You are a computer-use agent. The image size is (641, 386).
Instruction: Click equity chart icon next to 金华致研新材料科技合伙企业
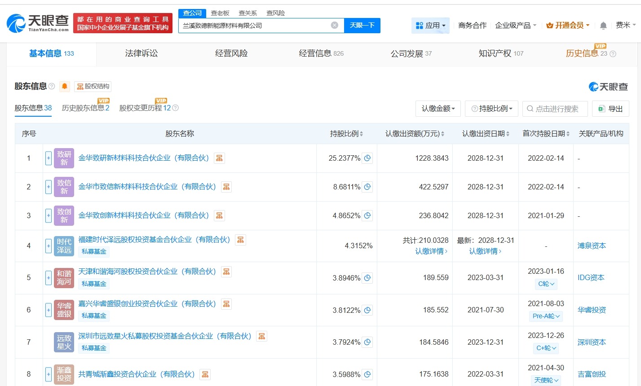click(219, 158)
